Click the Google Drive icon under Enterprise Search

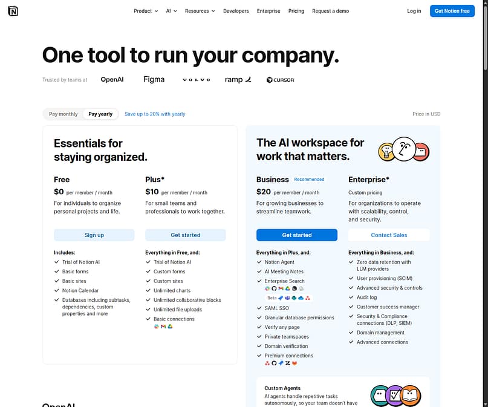(288, 288)
